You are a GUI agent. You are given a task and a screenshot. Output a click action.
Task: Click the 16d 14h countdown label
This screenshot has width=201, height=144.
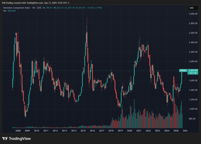[x=193, y=73]
